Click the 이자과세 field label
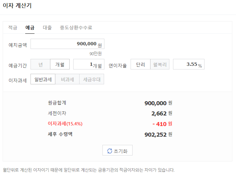 [18, 80]
